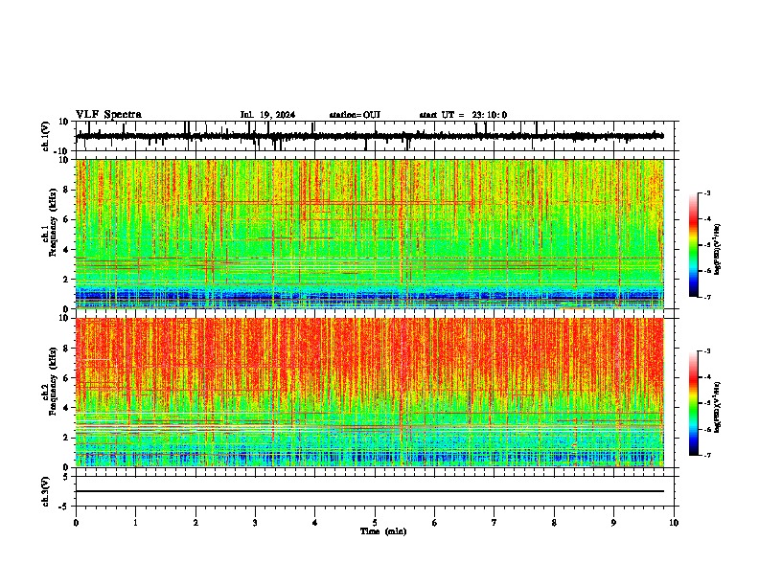Click the ch.2 colorbar "log(PSD)" label
This screenshot has width=759, height=586.
pyautogui.click(x=717, y=407)
